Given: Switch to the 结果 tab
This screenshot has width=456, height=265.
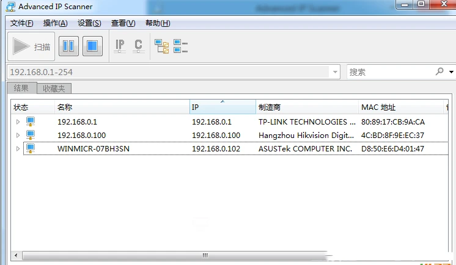Looking at the screenshot, I should pyautogui.click(x=22, y=88).
